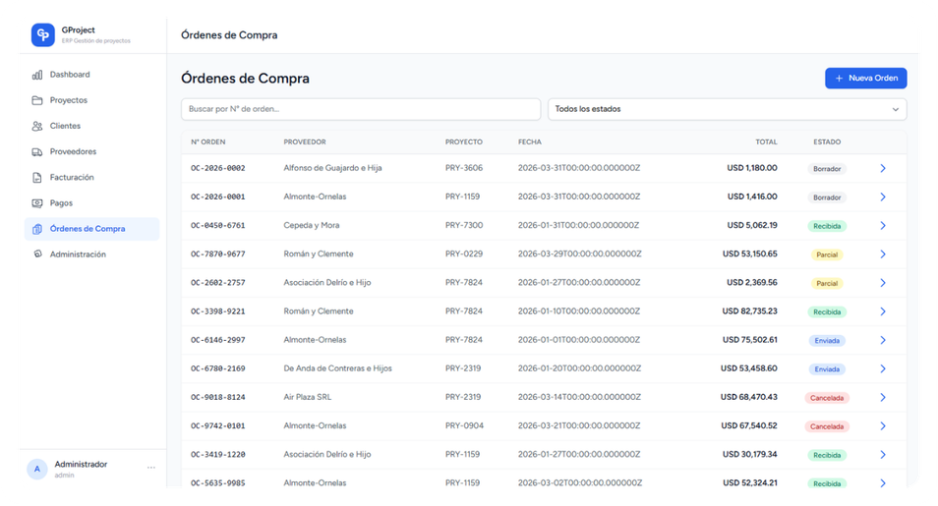Image resolution: width=938 pixels, height=506 pixels.
Task: Click the Cancelada badge on order OC-9742-0101
Action: (x=826, y=426)
